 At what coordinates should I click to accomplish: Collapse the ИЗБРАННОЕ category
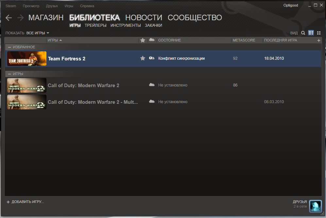(9, 47)
